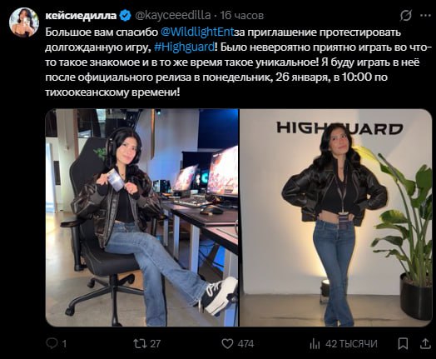The image size is (436, 359).
Task: Open the @kayceeedilla handle
Action: click(173, 16)
